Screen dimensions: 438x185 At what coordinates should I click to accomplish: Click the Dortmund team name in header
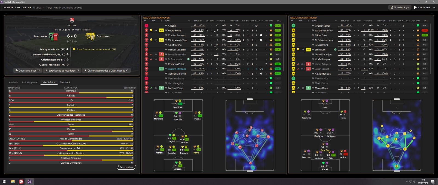(103, 36)
